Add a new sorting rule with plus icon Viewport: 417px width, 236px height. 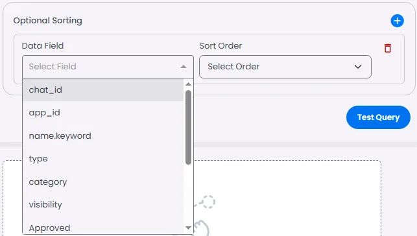tap(397, 21)
